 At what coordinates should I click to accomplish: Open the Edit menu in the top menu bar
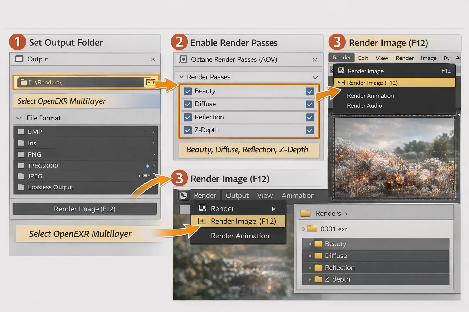coord(363,58)
